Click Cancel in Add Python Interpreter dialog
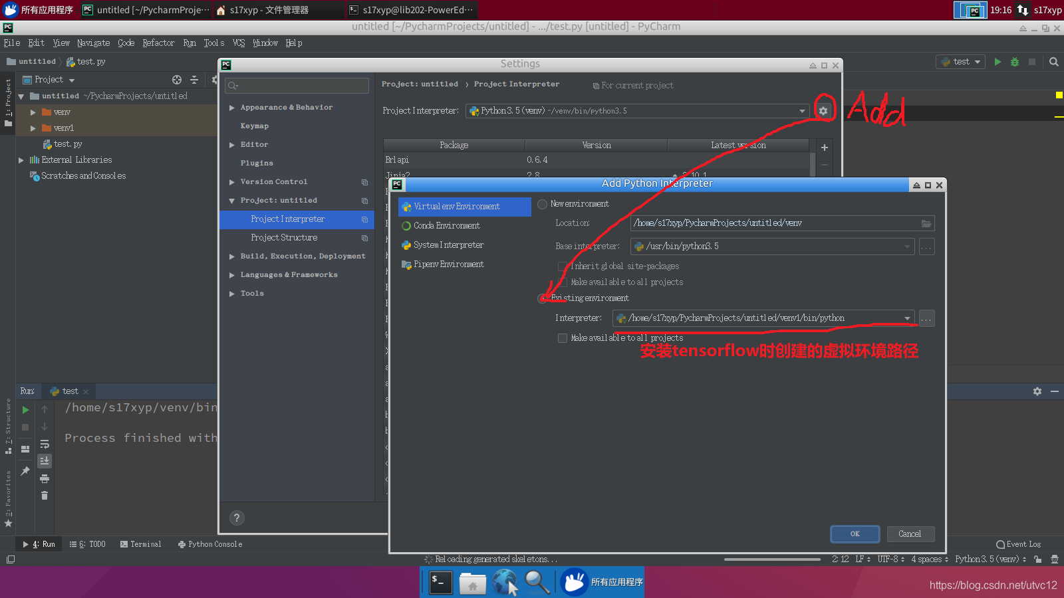The image size is (1064, 598). (910, 534)
